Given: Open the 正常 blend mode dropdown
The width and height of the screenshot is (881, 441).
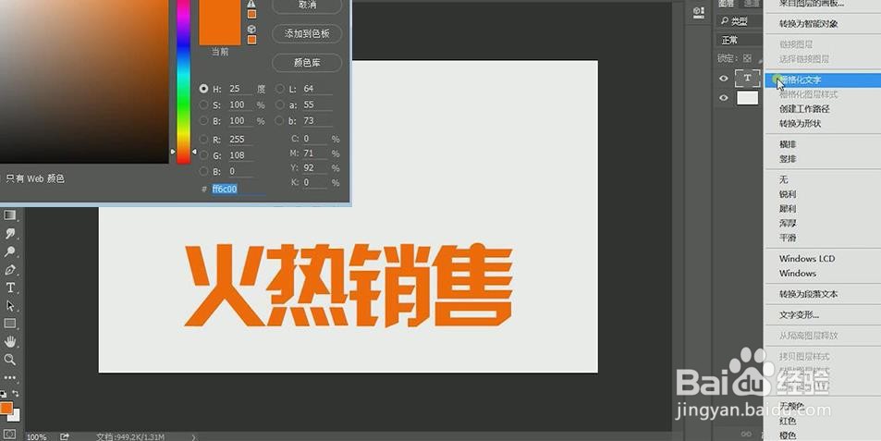Looking at the screenshot, I should coord(740,40).
